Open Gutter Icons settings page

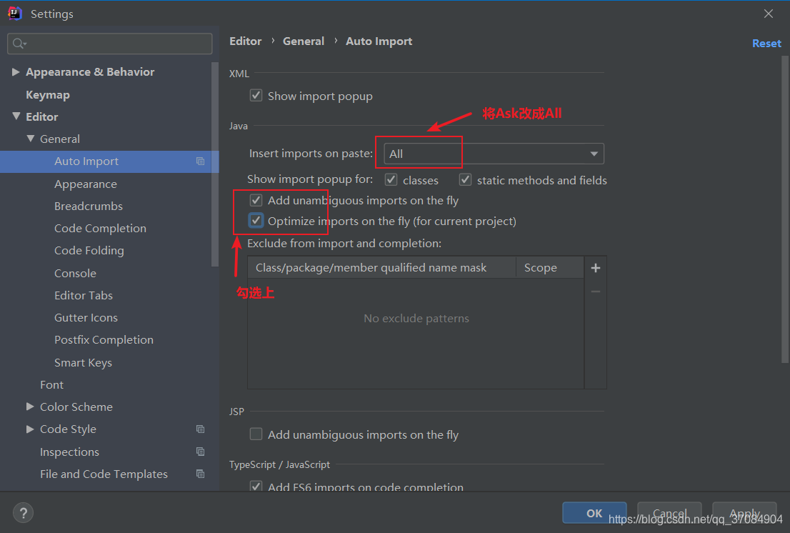[86, 317]
